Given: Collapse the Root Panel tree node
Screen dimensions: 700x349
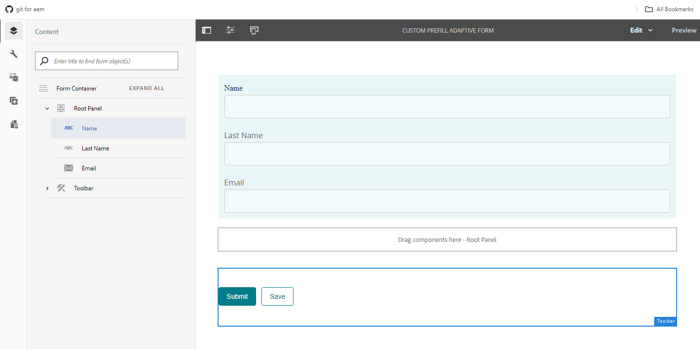Looking at the screenshot, I should click(47, 109).
